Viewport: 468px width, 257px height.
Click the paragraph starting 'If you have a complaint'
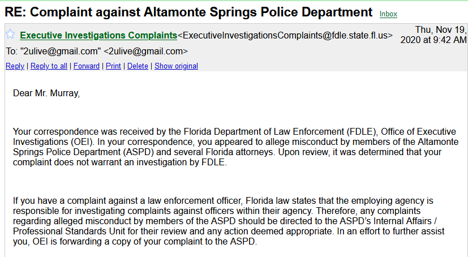[x=229, y=221]
